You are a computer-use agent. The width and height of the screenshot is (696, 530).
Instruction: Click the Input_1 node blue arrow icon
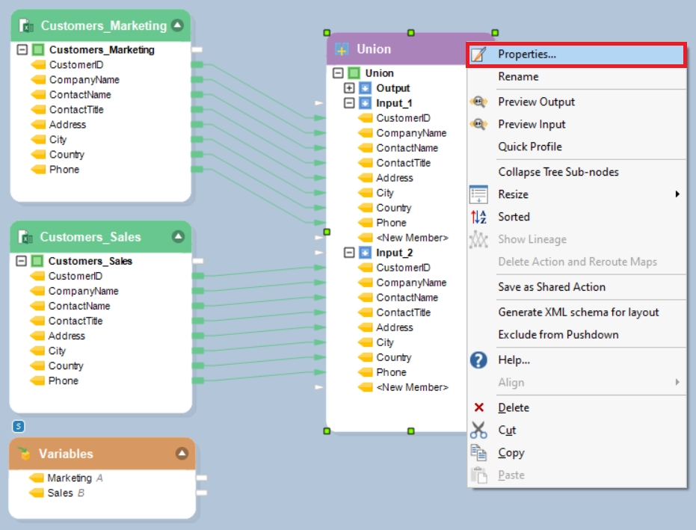click(365, 103)
